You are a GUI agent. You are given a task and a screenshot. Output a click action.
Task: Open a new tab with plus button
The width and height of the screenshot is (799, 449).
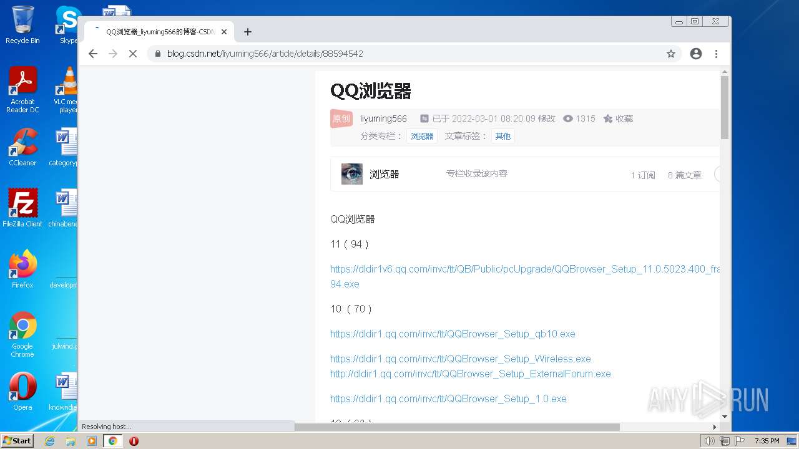click(x=248, y=32)
